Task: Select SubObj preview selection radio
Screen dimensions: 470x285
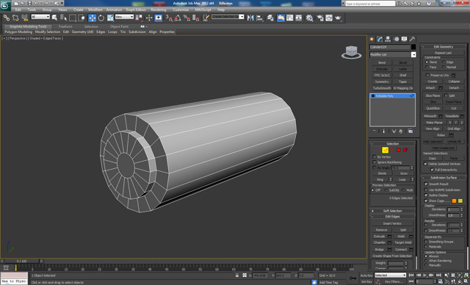Action: tap(386, 190)
